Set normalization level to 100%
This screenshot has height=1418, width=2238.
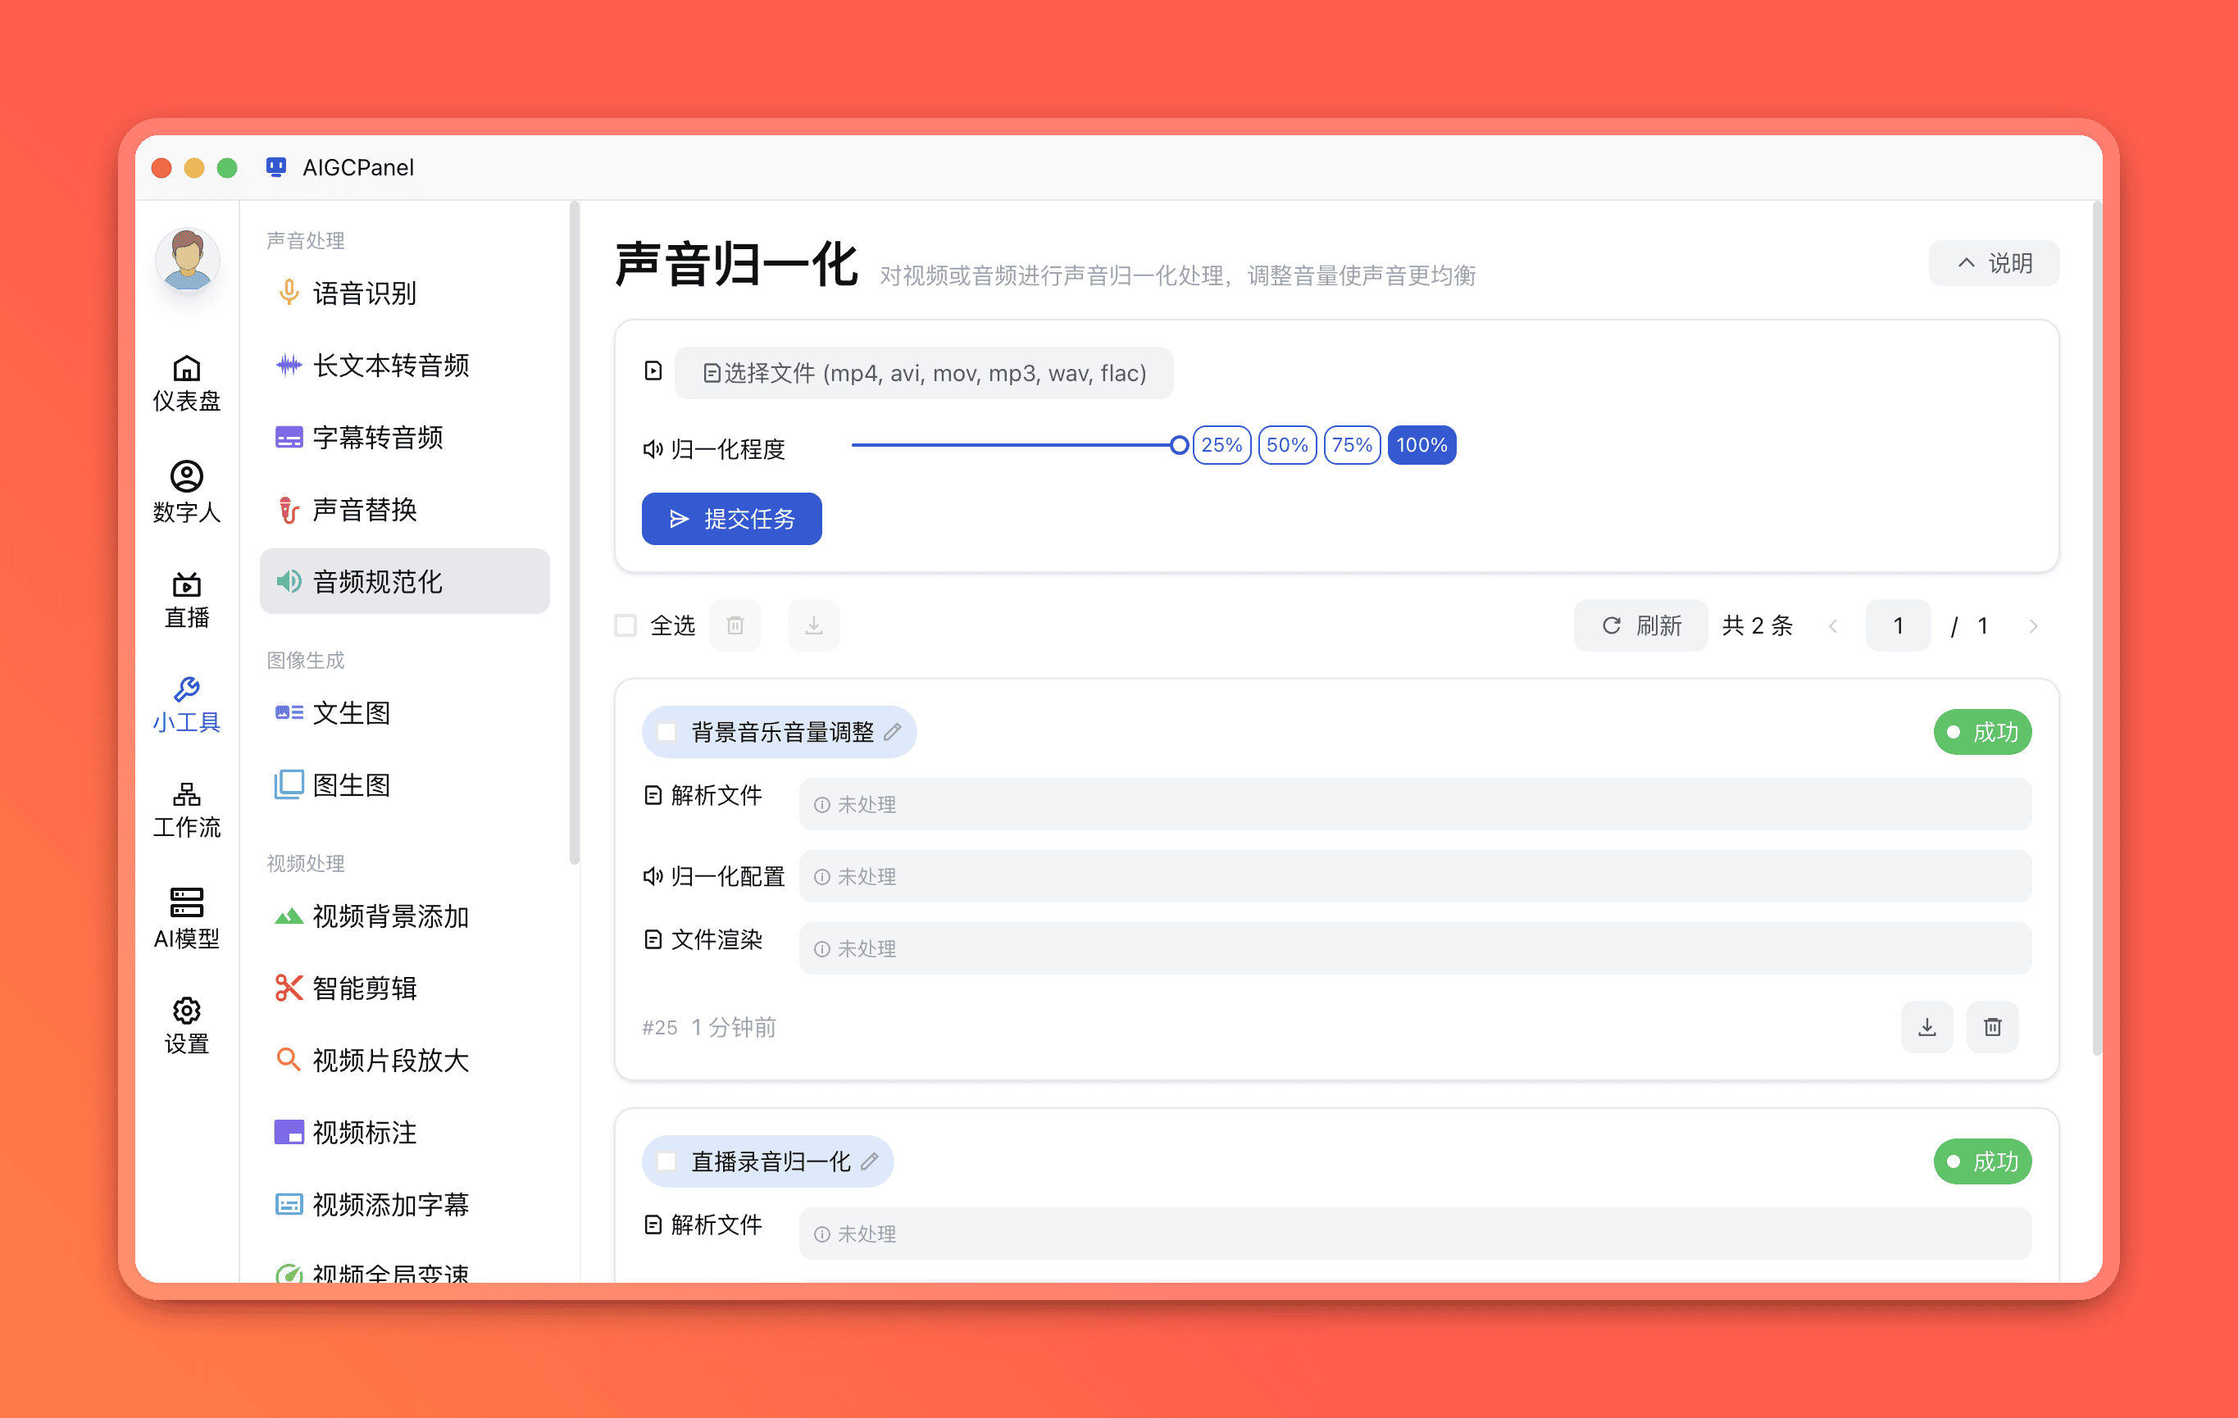(1421, 445)
